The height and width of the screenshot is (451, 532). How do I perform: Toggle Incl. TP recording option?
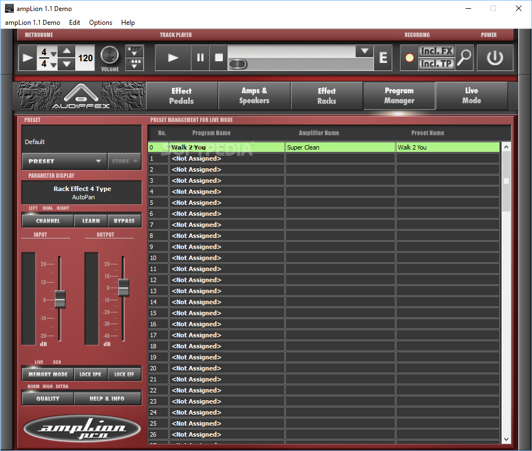[x=436, y=63]
